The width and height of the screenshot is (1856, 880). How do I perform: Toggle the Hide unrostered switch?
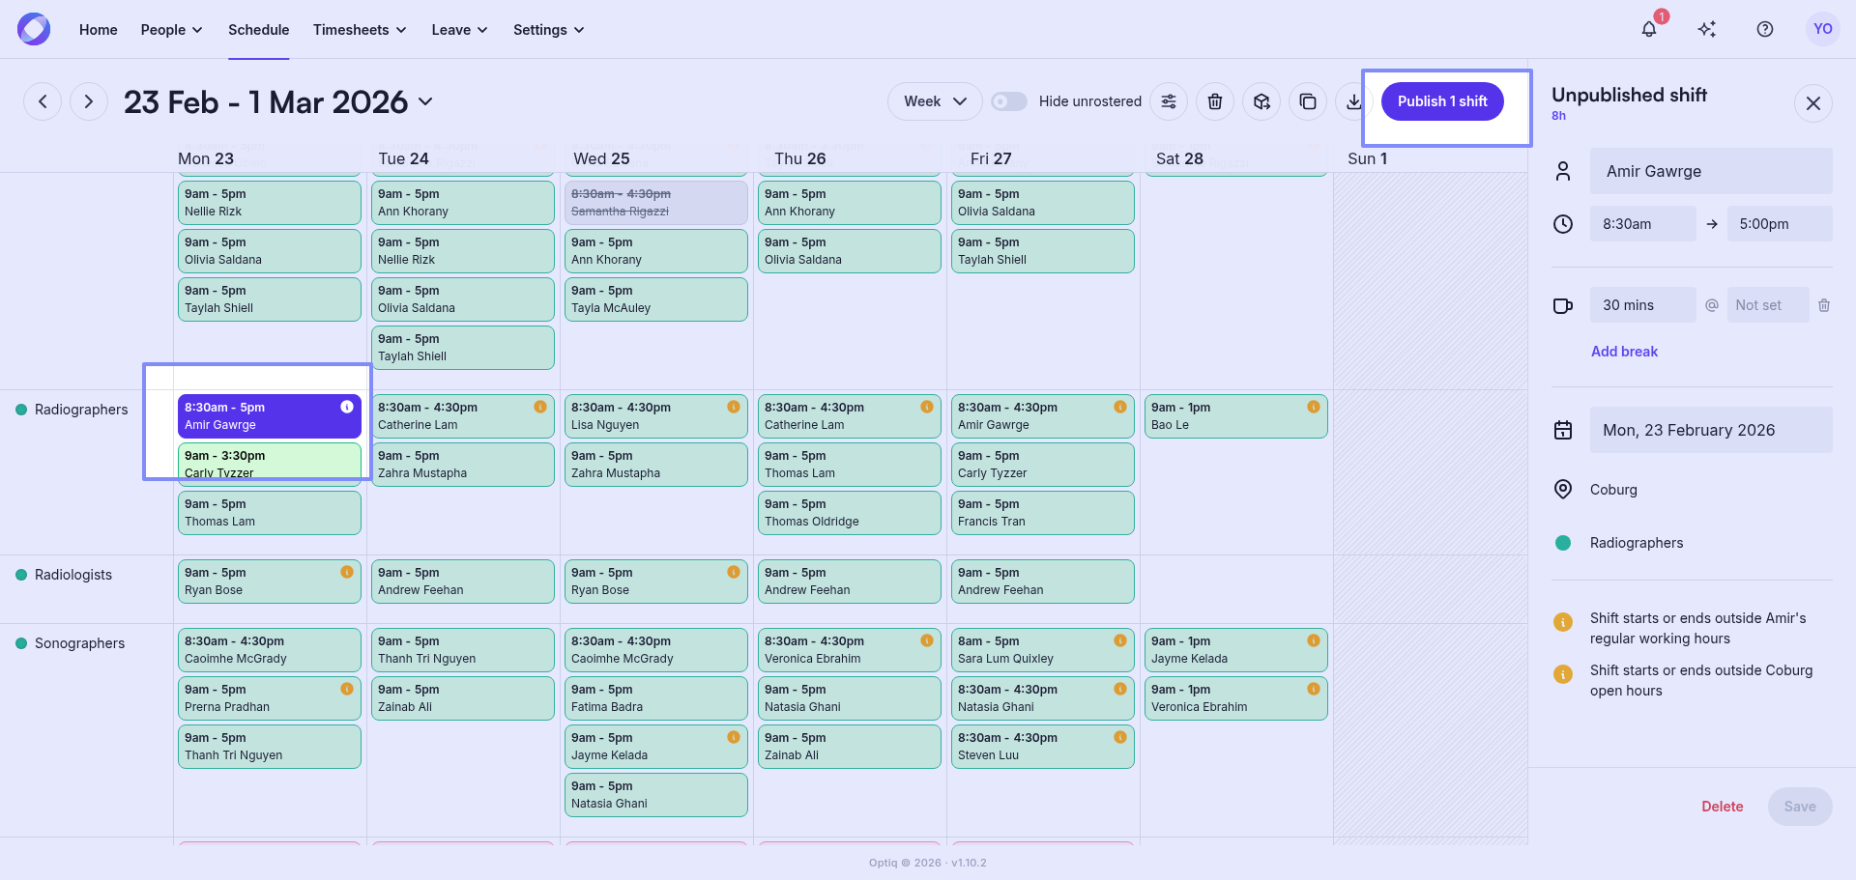[x=1009, y=101]
